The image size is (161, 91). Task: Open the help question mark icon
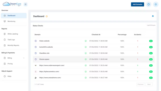(x=148, y=4)
